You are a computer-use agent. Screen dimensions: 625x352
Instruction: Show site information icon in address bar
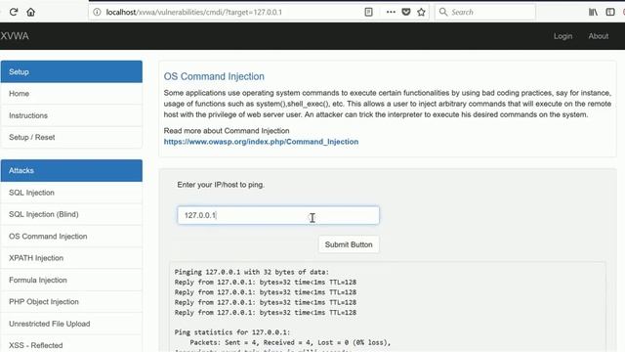(97, 12)
